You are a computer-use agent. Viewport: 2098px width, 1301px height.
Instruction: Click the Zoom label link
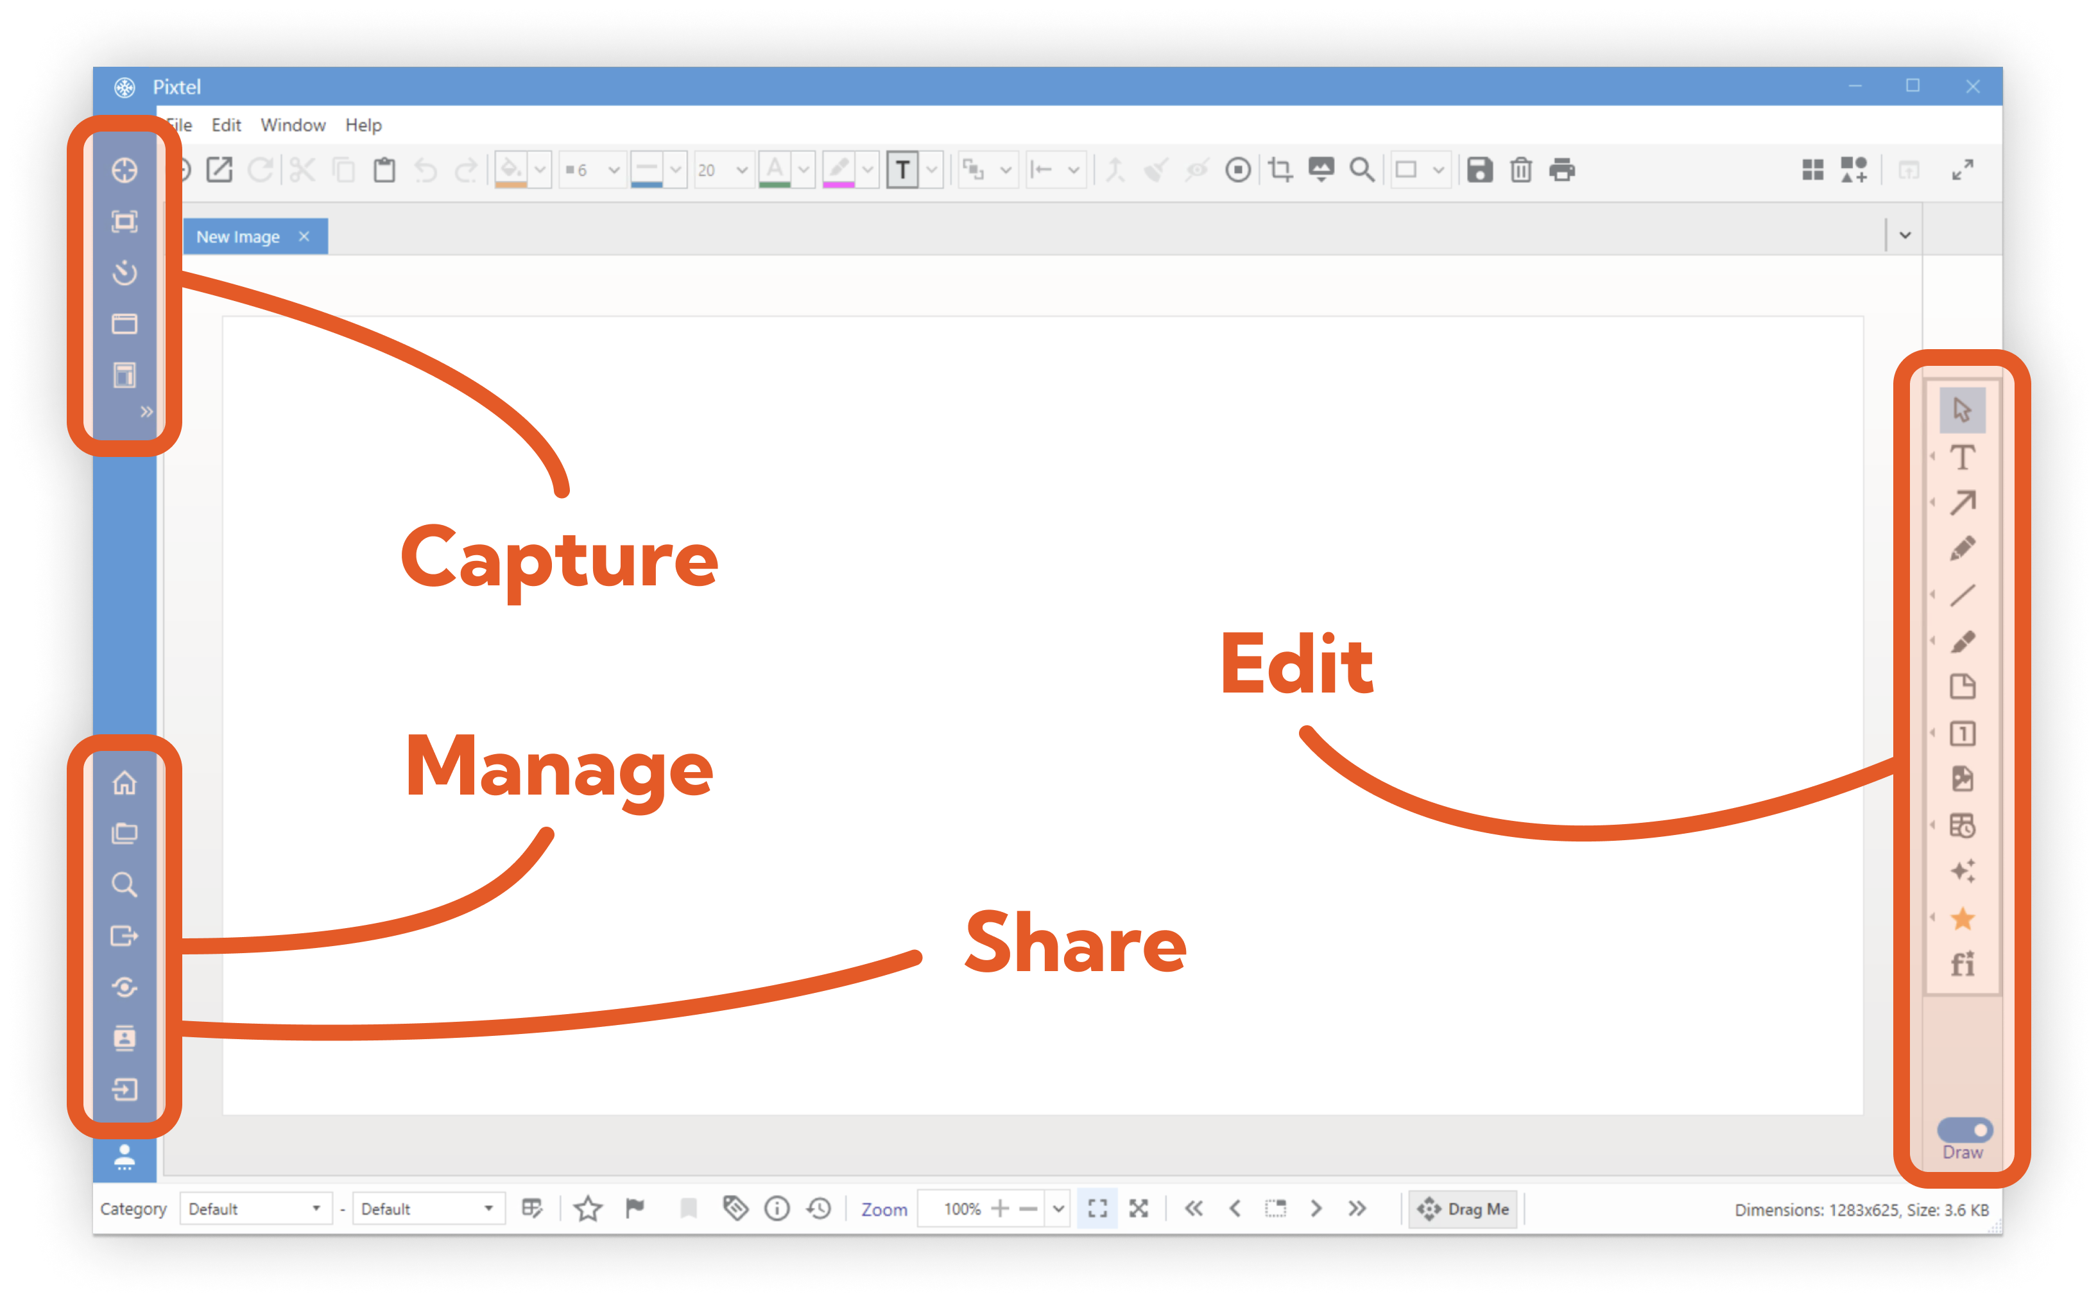[x=883, y=1210]
